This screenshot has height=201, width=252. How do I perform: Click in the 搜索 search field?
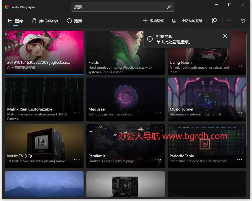point(118,7)
